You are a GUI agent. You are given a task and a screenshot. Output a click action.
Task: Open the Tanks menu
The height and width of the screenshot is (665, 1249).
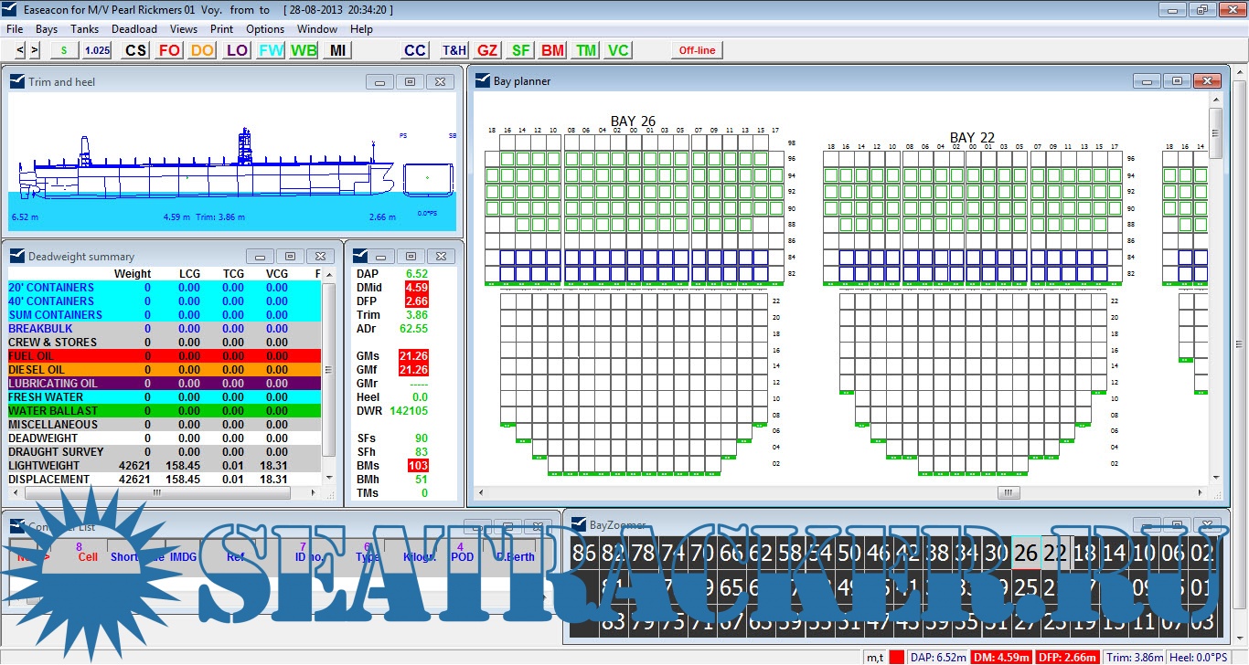pos(85,29)
